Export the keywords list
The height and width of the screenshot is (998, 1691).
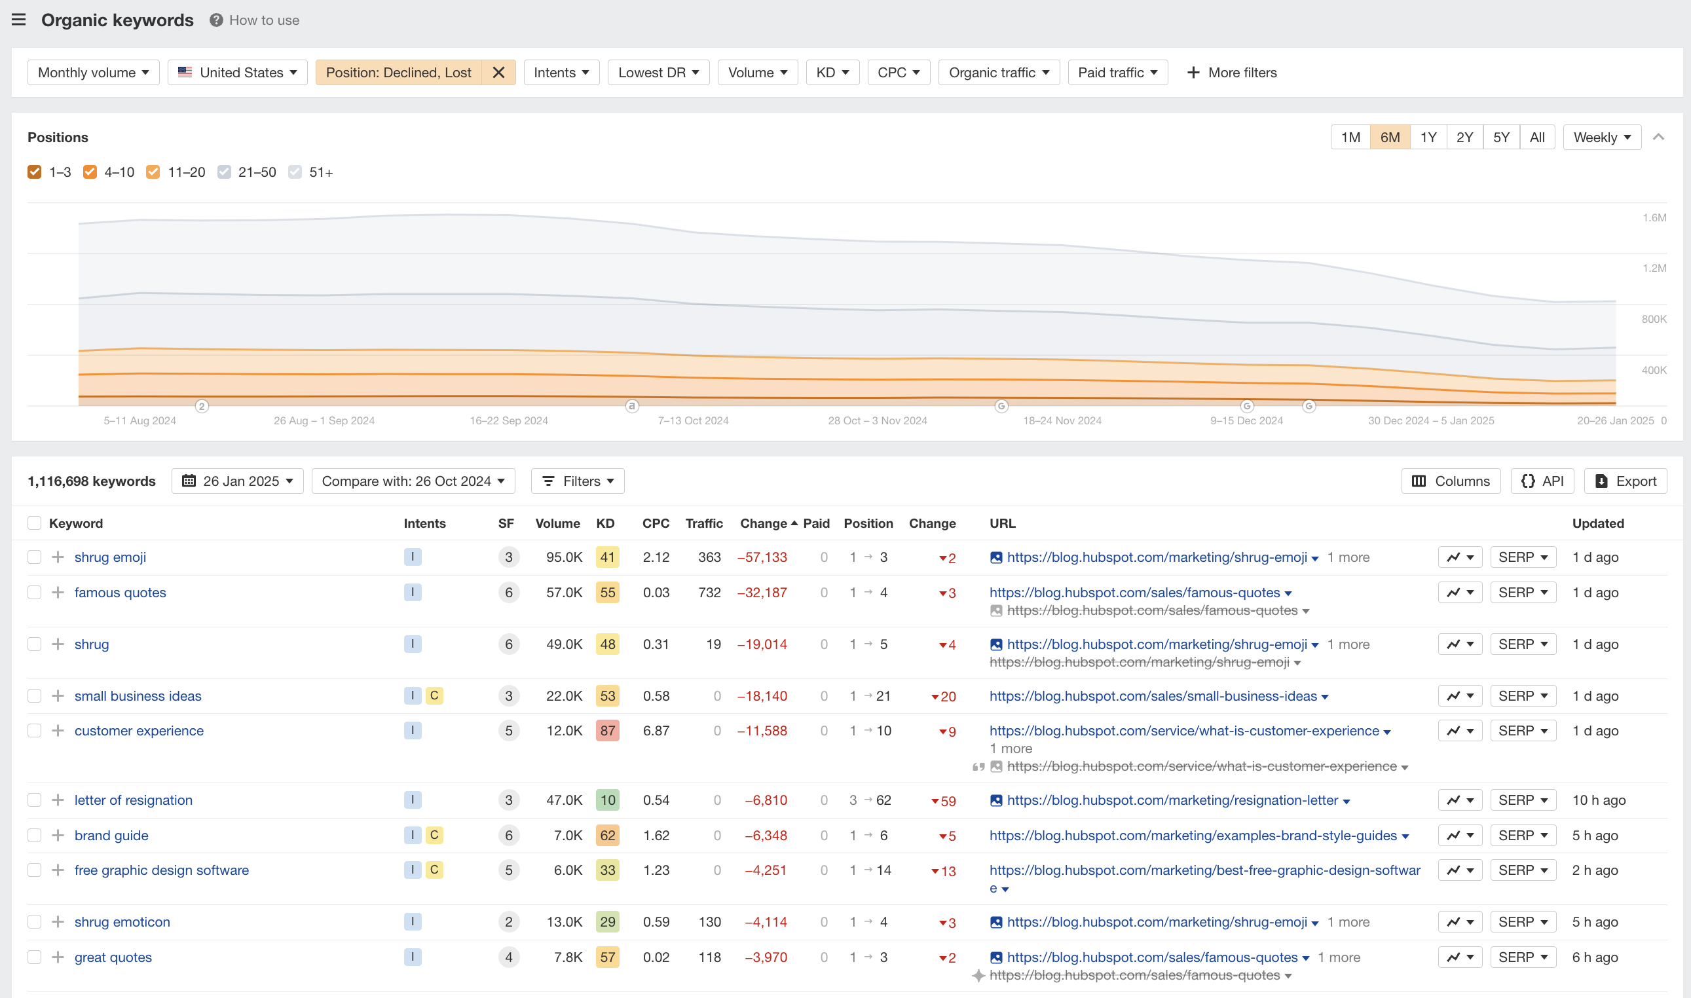point(1625,481)
